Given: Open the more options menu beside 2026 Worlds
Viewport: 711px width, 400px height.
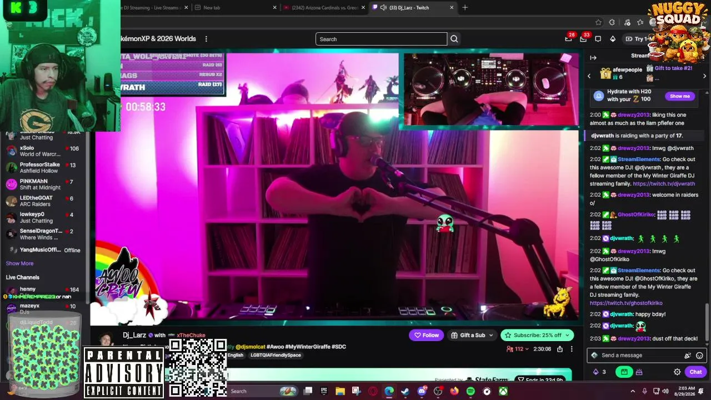Looking at the screenshot, I should click(x=206, y=39).
